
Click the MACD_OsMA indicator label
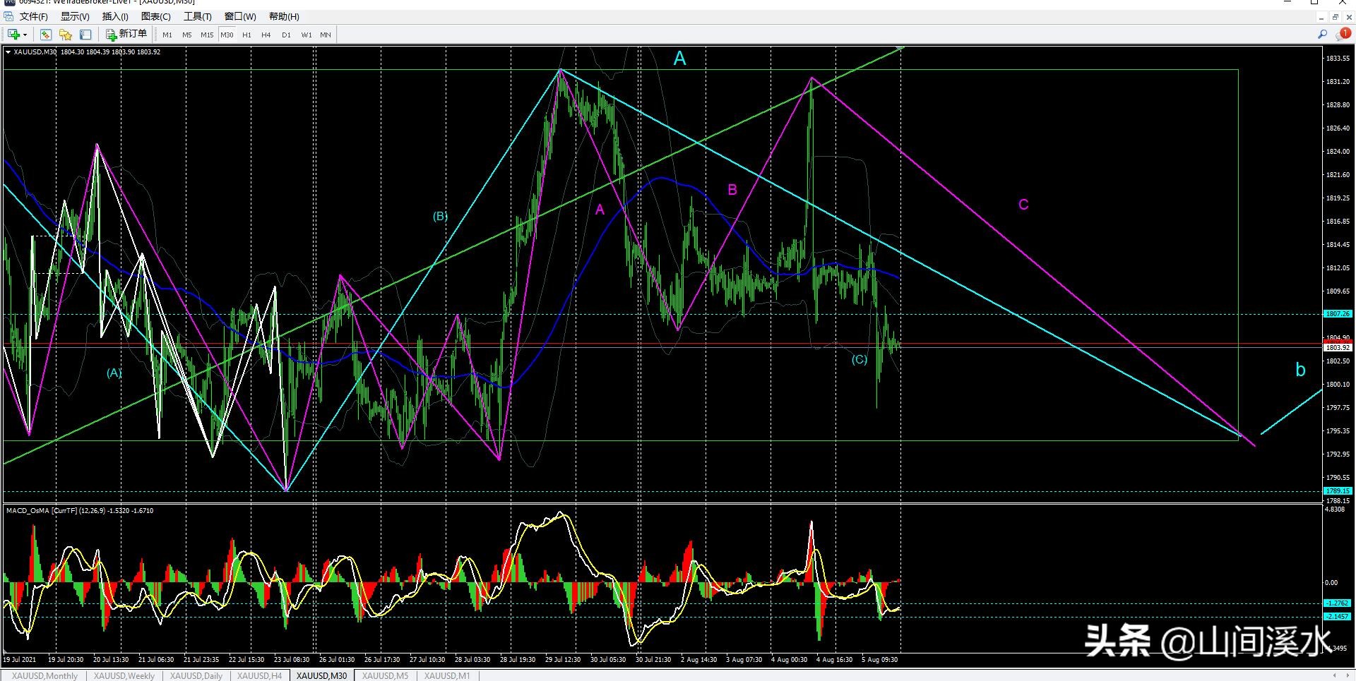pyautogui.click(x=28, y=510)
